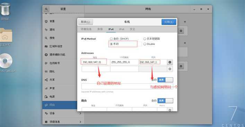Switch to the 安全 (Security) tab
245x127 pixels.
coord(132,29)
